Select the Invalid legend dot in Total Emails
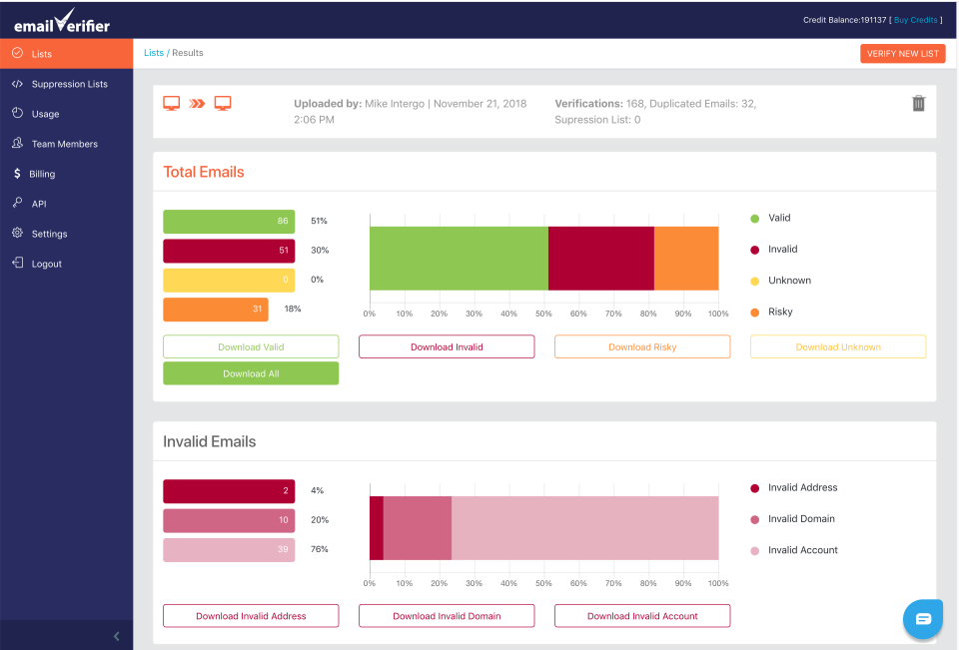The width and height of the screenshot is (959, 650). pos(756,249)
